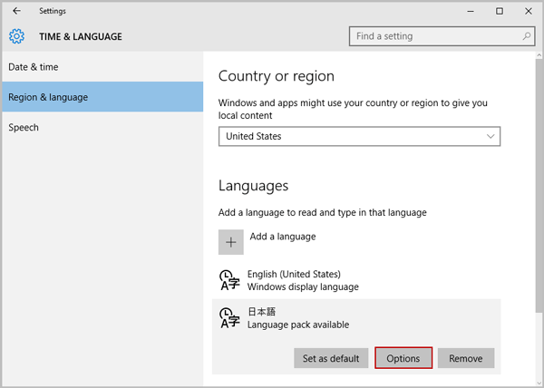
Task: Open the Speech settings section
Action: pos(102,127)
